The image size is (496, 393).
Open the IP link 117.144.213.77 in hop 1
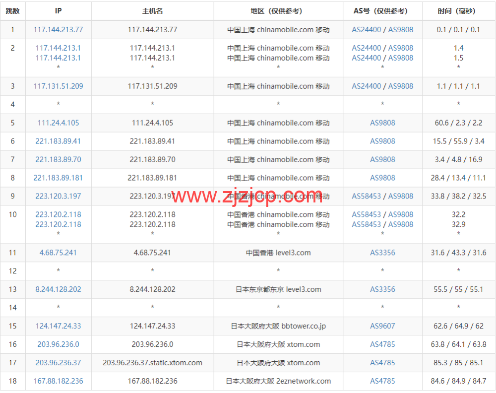(58, 29)
